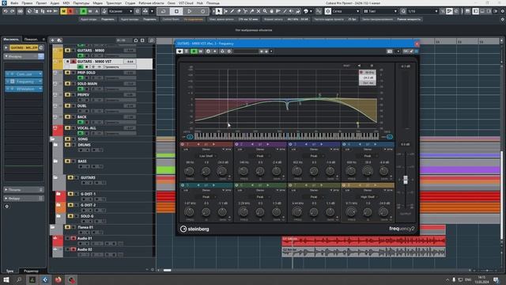
Task: Enable or disable EQ band 1
Action: click(x=183, y=144)
